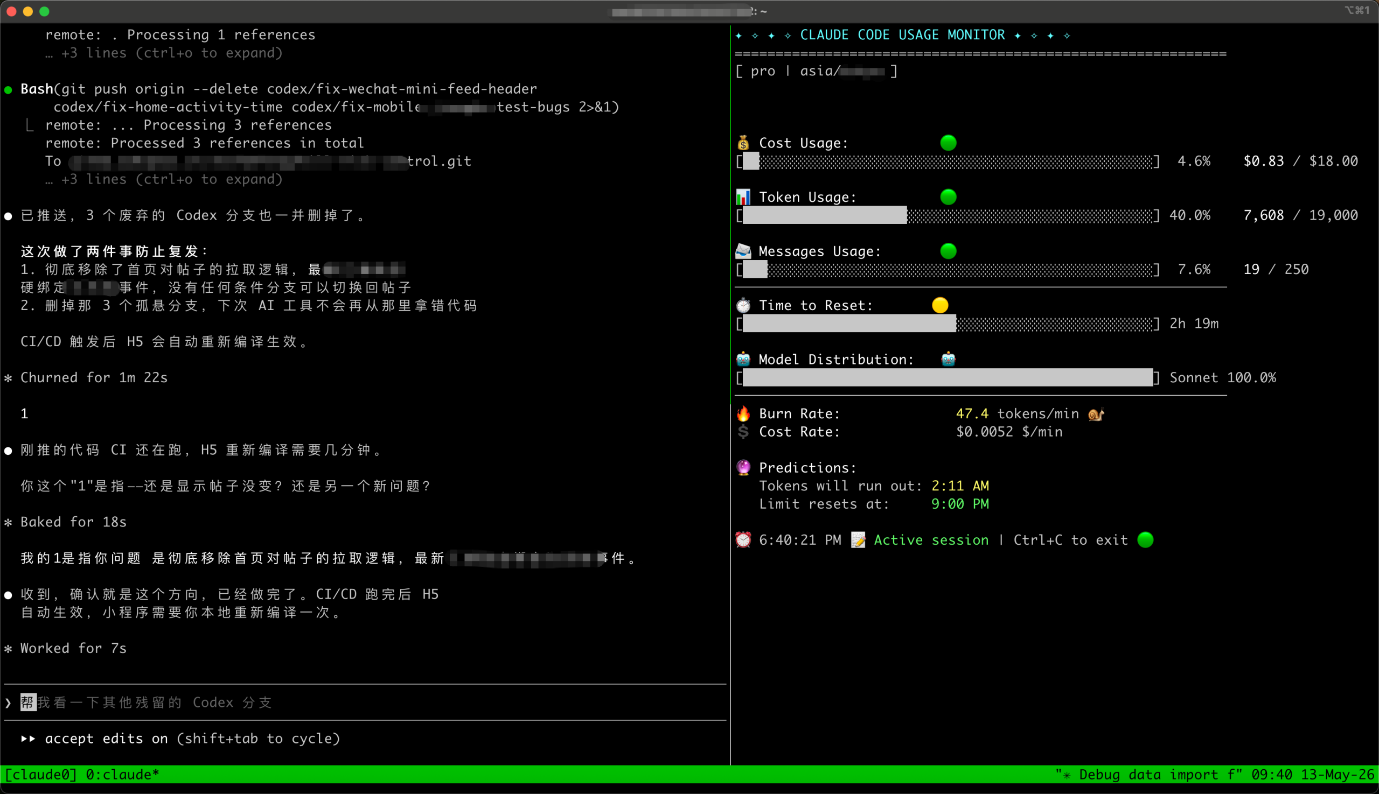Click the $0.83 / $18.00 cost value
Viewport: 1379px width, 794px height.
[1300, 161]
